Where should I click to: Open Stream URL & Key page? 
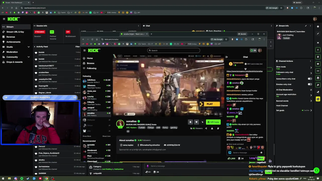tap(16, 32)
